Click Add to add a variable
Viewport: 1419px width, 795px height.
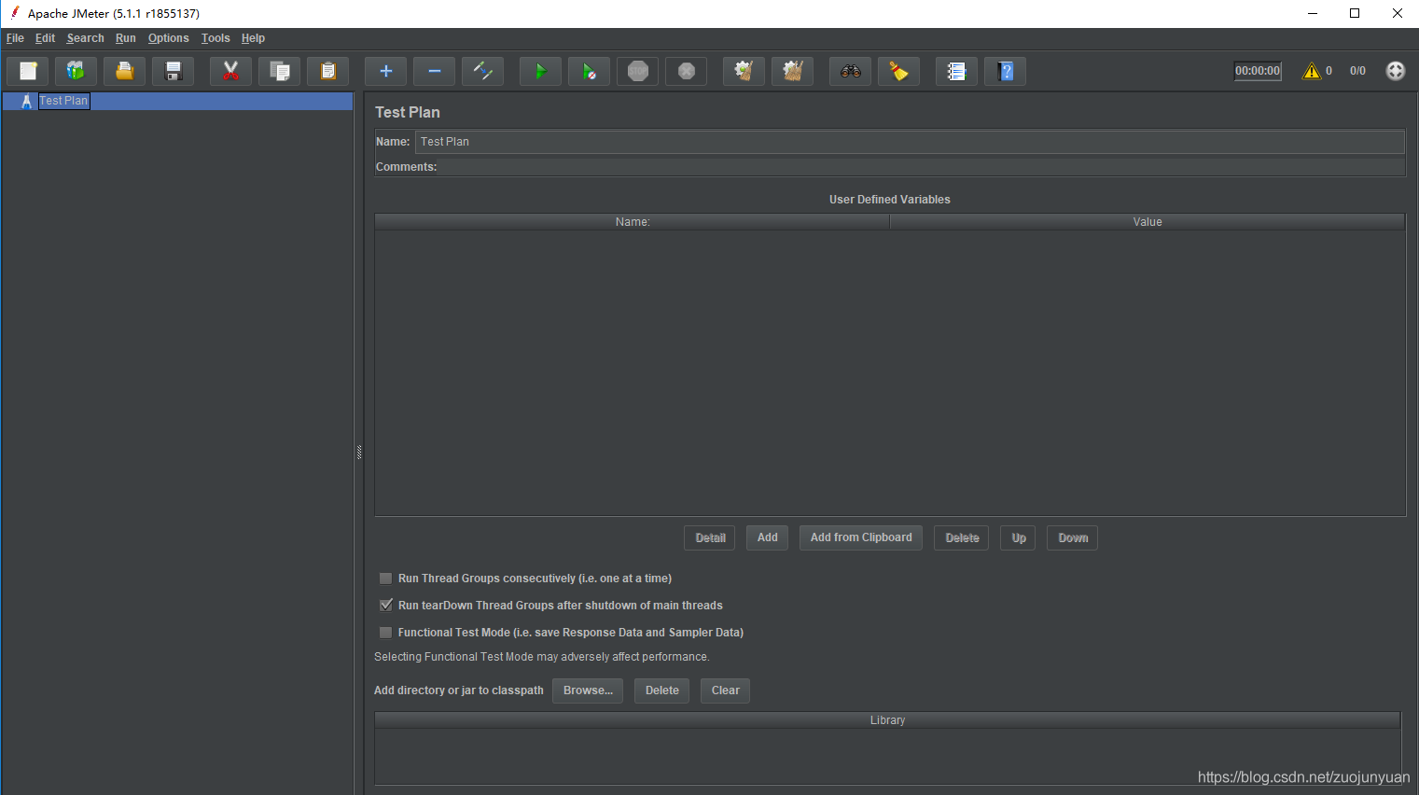767,537
